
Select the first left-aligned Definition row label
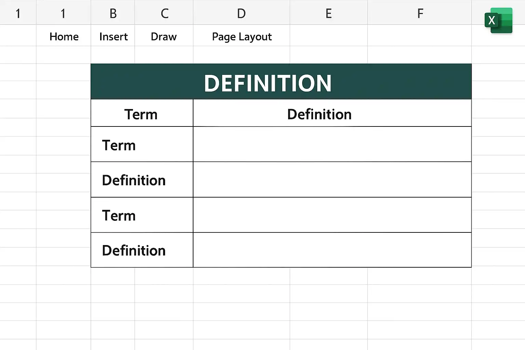(x=134, y=180)
